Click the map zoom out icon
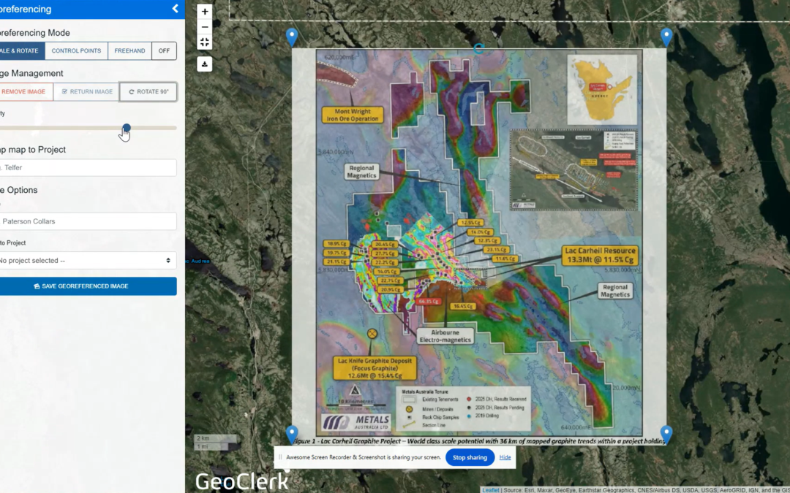 point(204,26)
